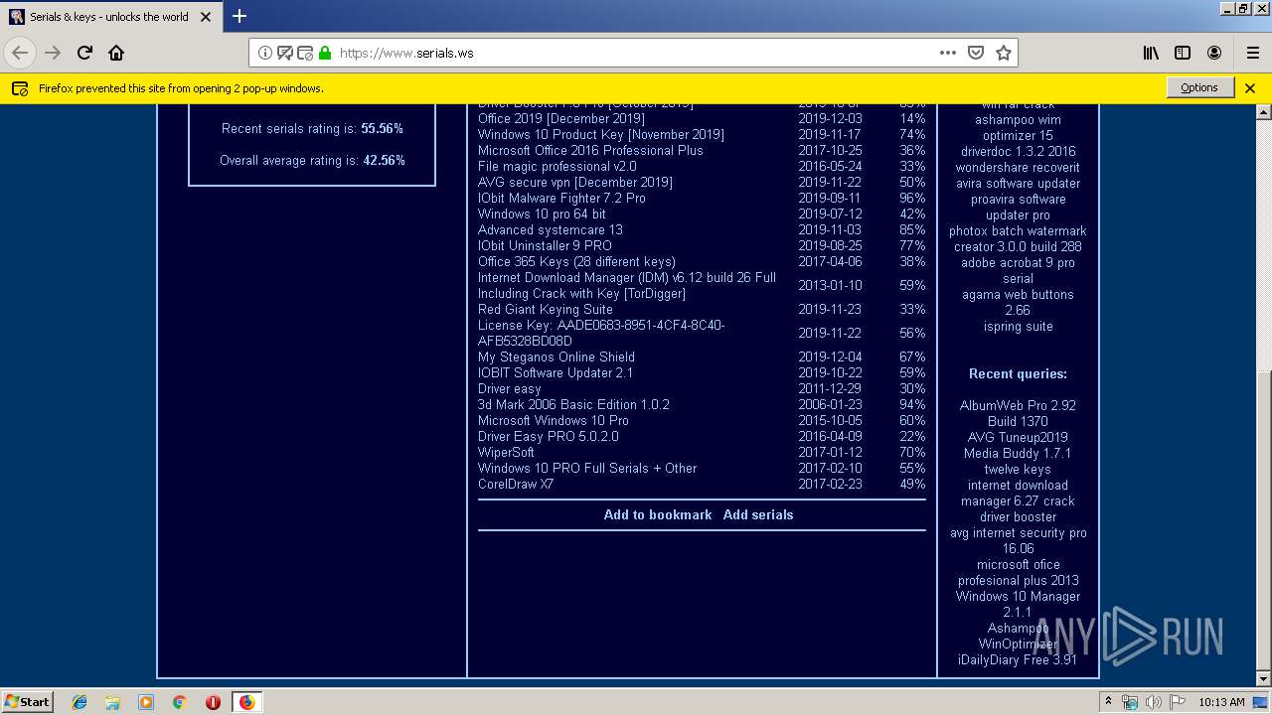Open IOBIT Software Updater 2.1
Image resolution: width=1272 pixels, height=715 pixels.
pos(556,372)
